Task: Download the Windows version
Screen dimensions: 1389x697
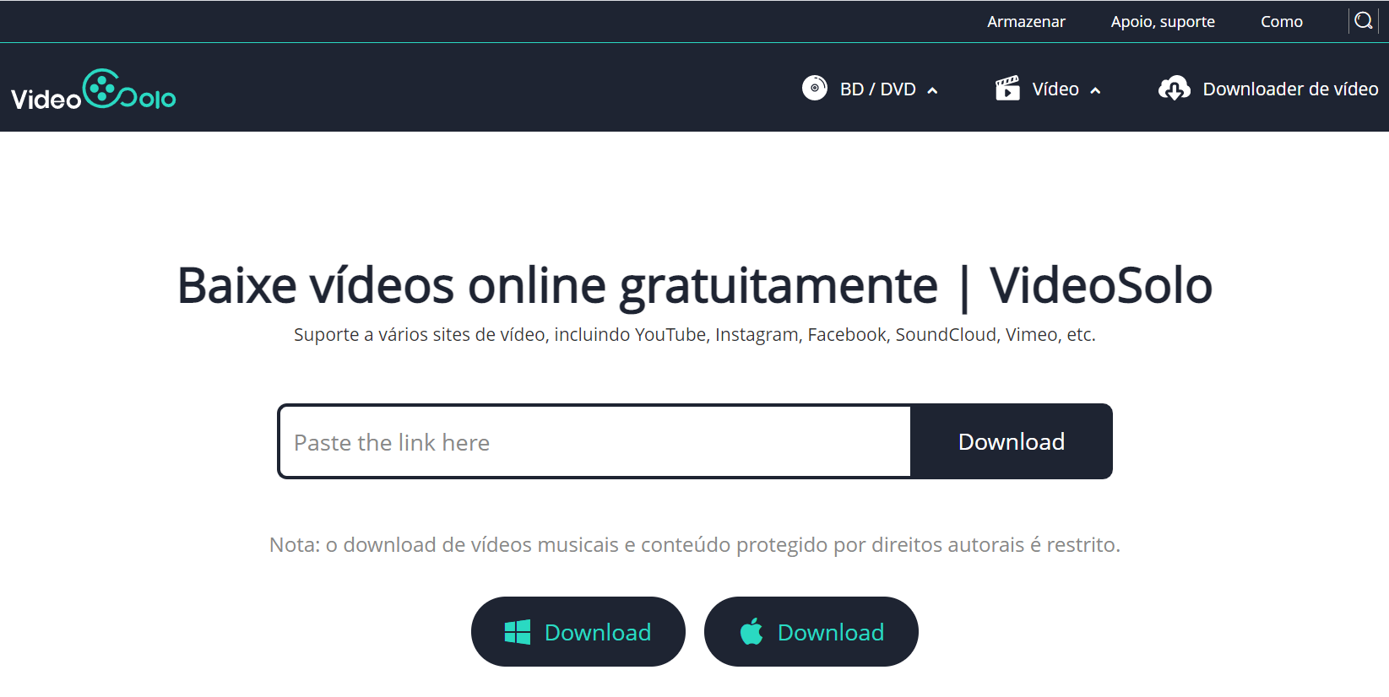Action: point(578,632)
